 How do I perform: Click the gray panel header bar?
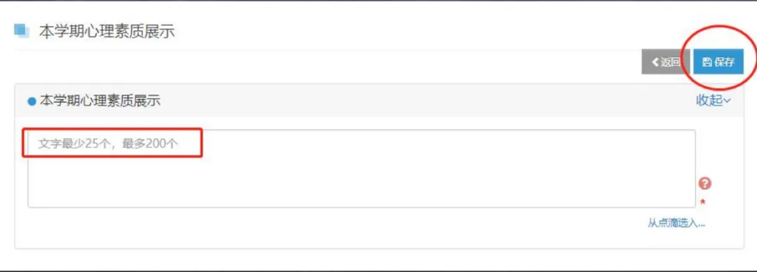point(379,100)
